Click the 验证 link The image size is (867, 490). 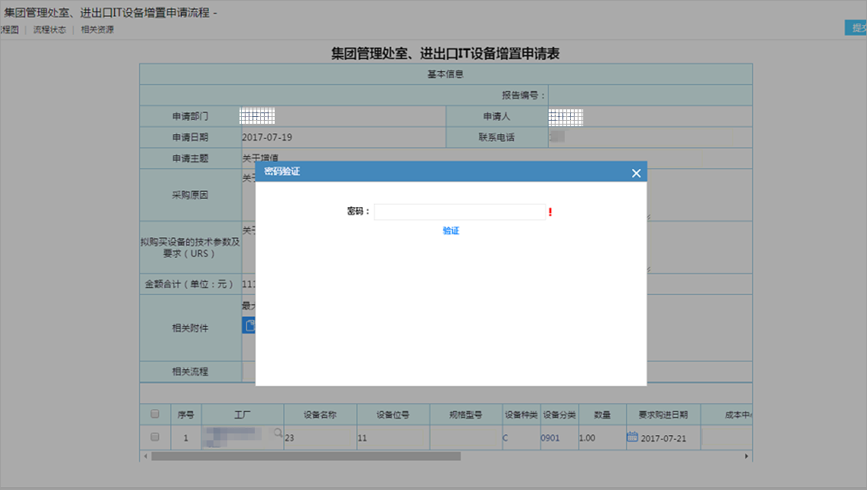coord(451,230)
